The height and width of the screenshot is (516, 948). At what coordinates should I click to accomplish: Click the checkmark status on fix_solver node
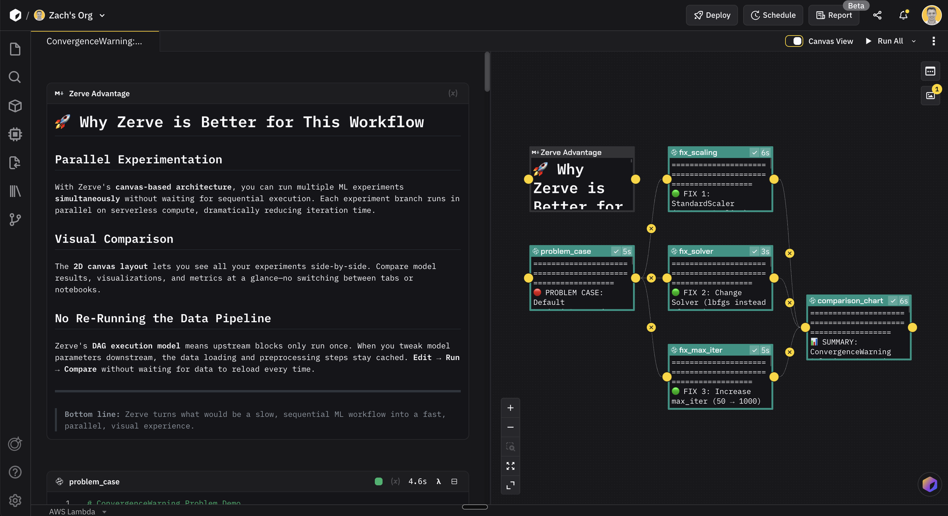tap(754, 251)
